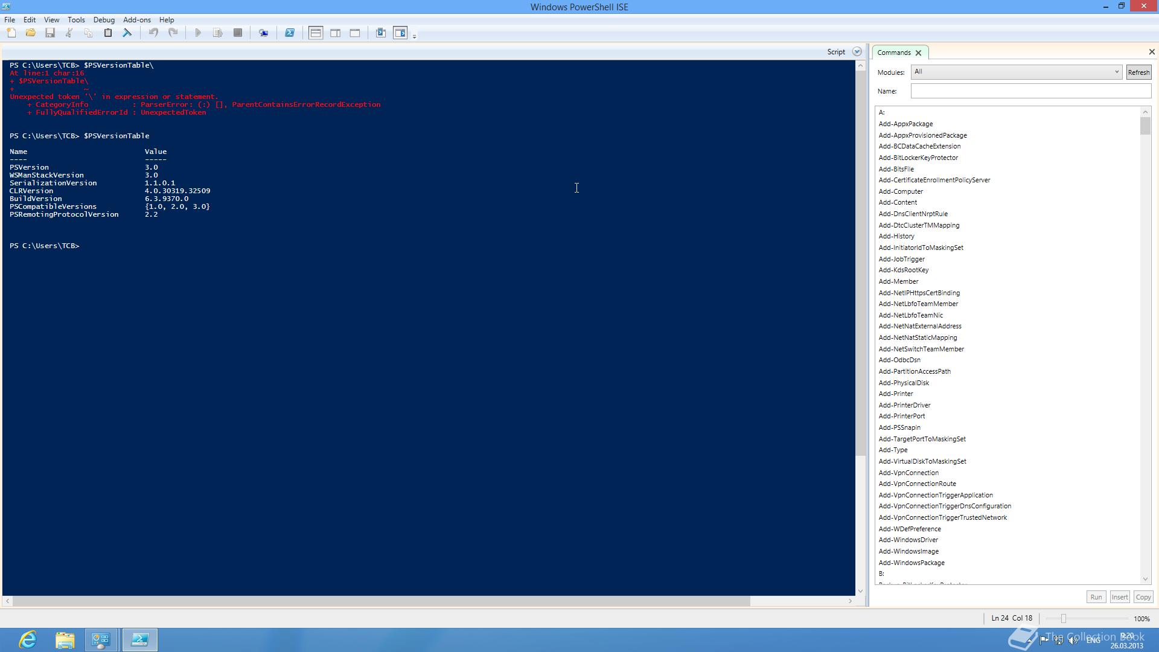This screenshot has height=652, width=1159.
Task: Open the Debug menu
Action: pos(104,20)
